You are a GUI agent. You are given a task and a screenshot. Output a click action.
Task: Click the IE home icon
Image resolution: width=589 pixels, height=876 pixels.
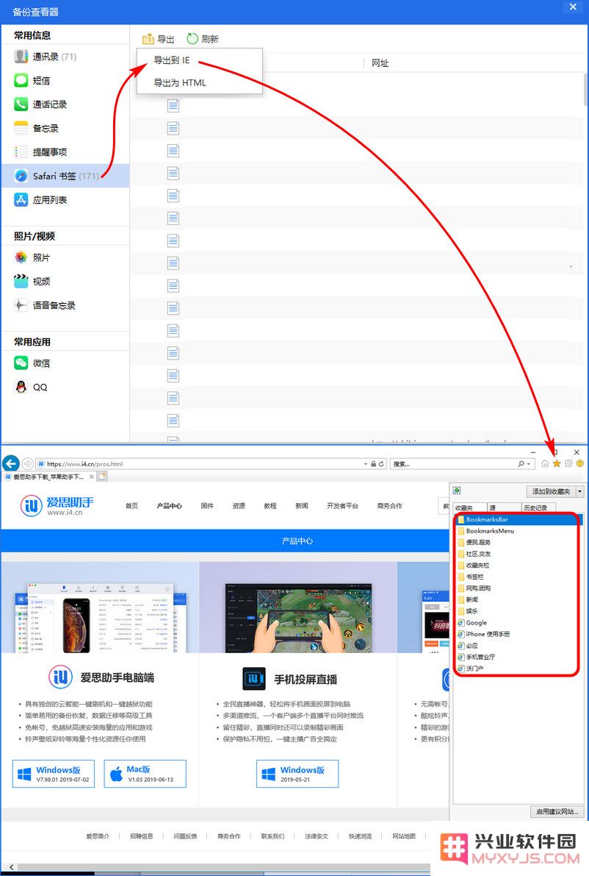(545, 463)
